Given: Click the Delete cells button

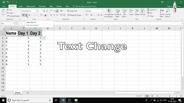Looking at the screenshot, I should tap(137, 13).
